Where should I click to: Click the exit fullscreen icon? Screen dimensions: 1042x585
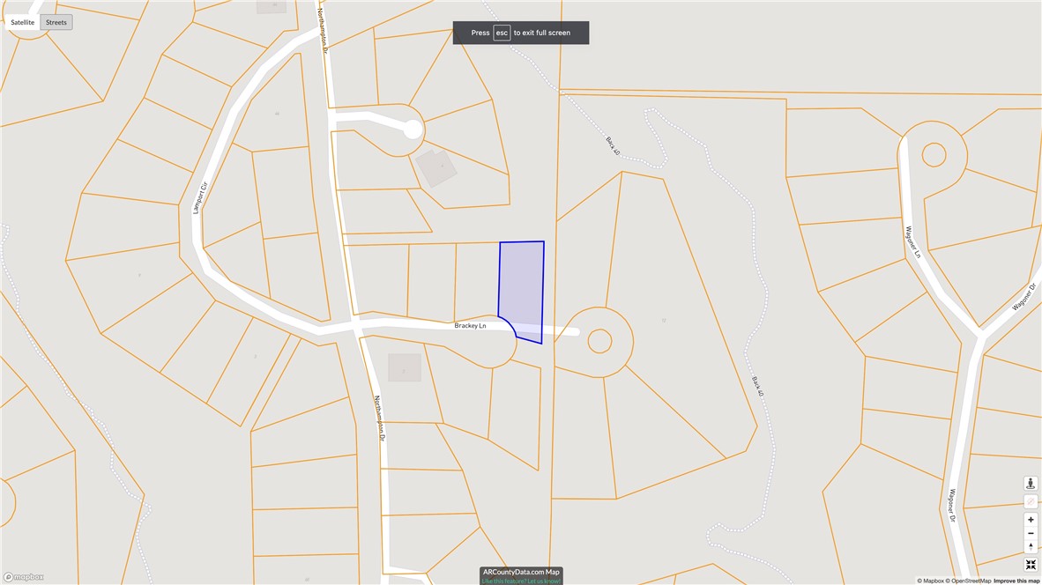(x=1030, y=564)
